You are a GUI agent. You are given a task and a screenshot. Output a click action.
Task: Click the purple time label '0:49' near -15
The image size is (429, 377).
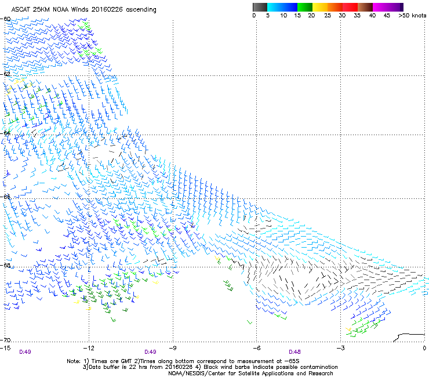[x=25, y=352]
